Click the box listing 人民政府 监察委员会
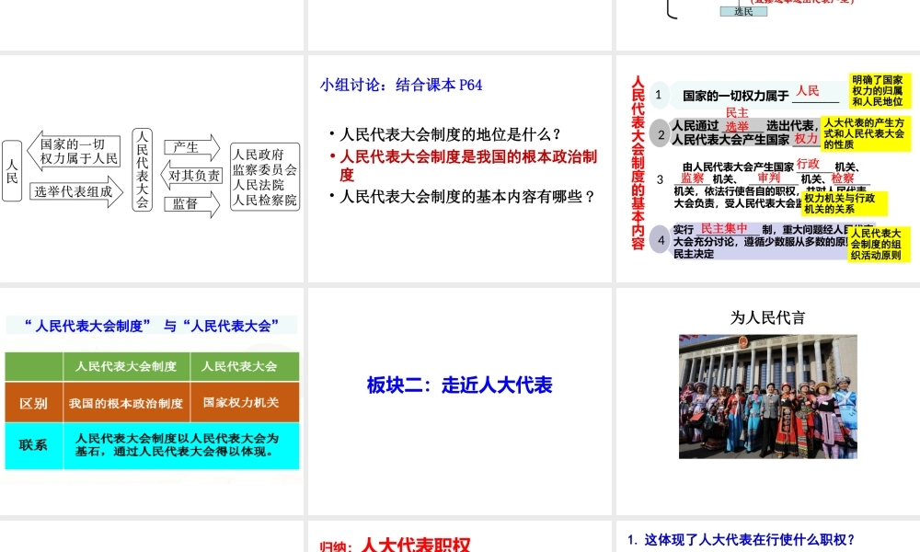 point(265,177)
